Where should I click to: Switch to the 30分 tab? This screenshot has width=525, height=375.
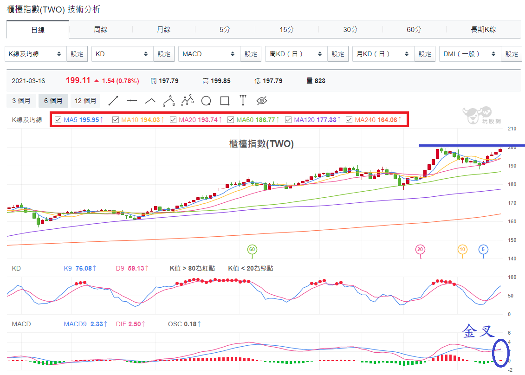pyautogui.click(x=350, y=29)
